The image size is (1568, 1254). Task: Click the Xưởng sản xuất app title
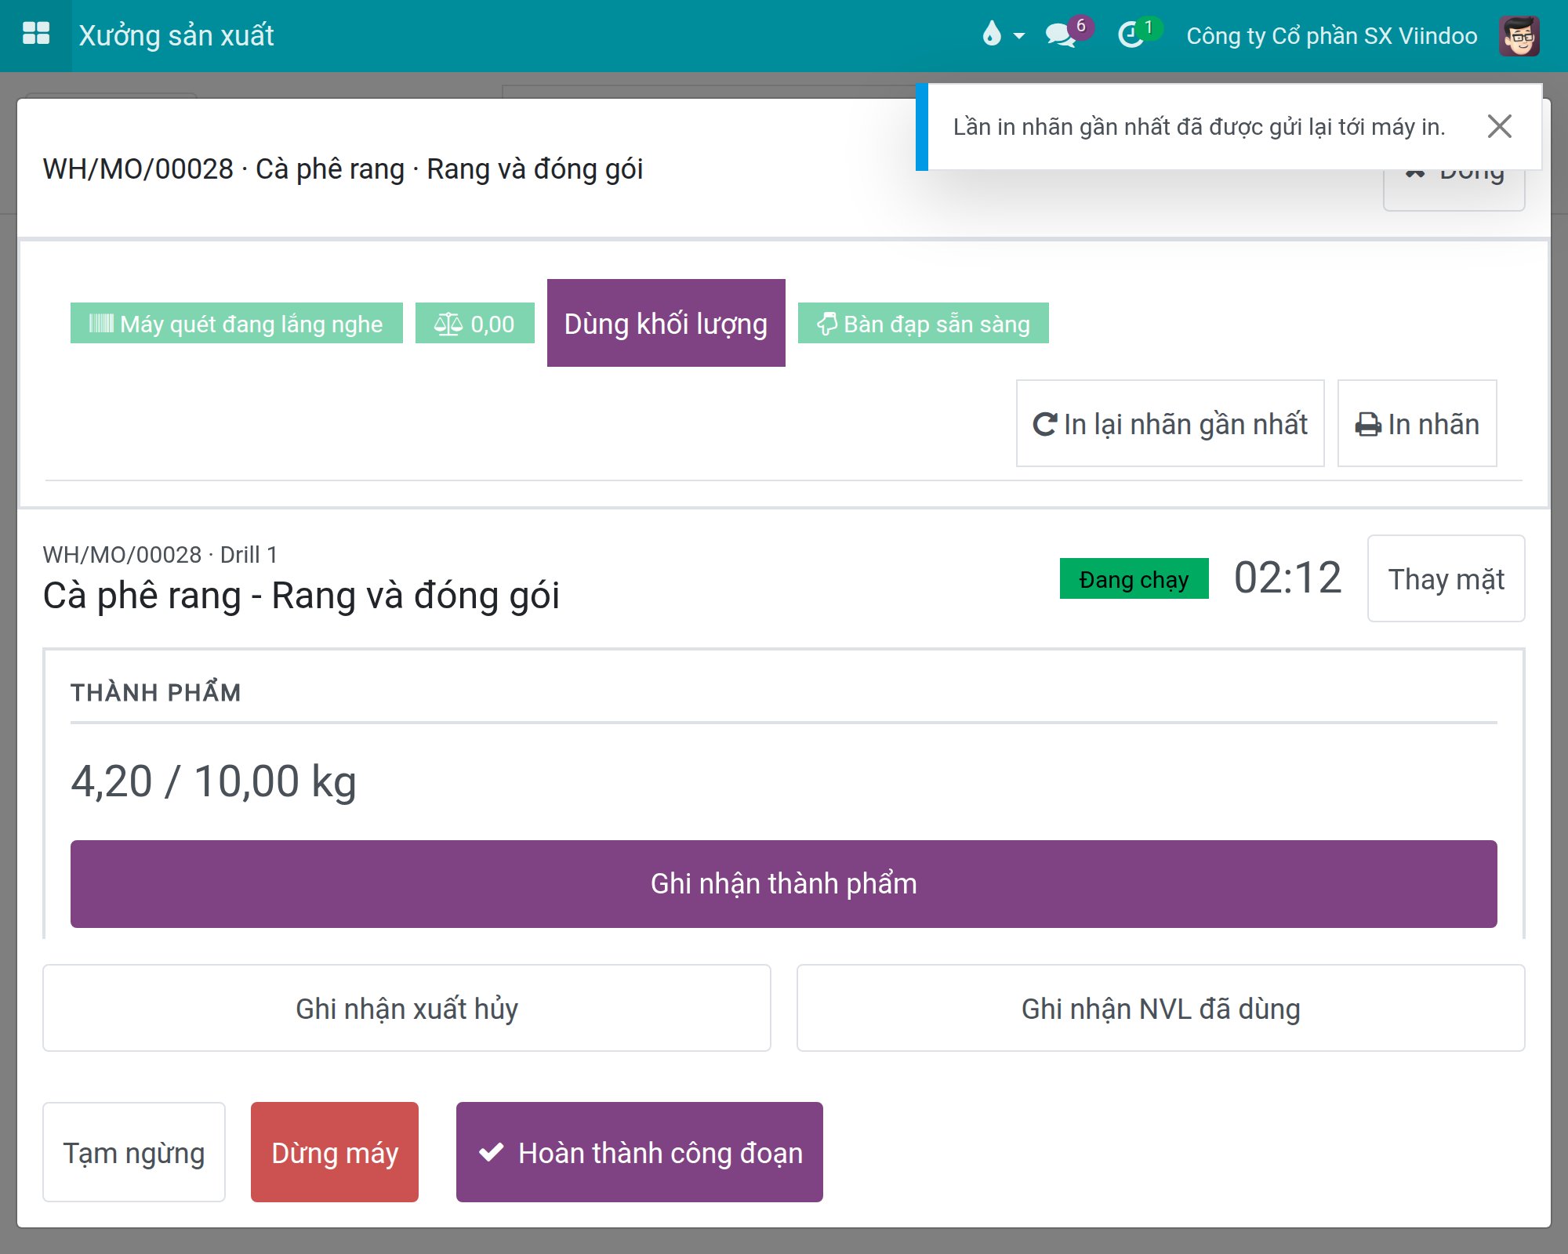[x=176, y=35]
